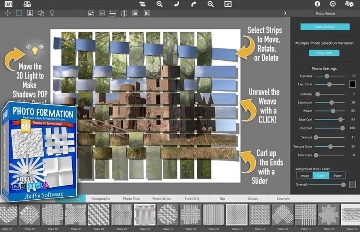Redo with the right-curving arrow
The image size is (360, 232).
[x=194, y=4]
